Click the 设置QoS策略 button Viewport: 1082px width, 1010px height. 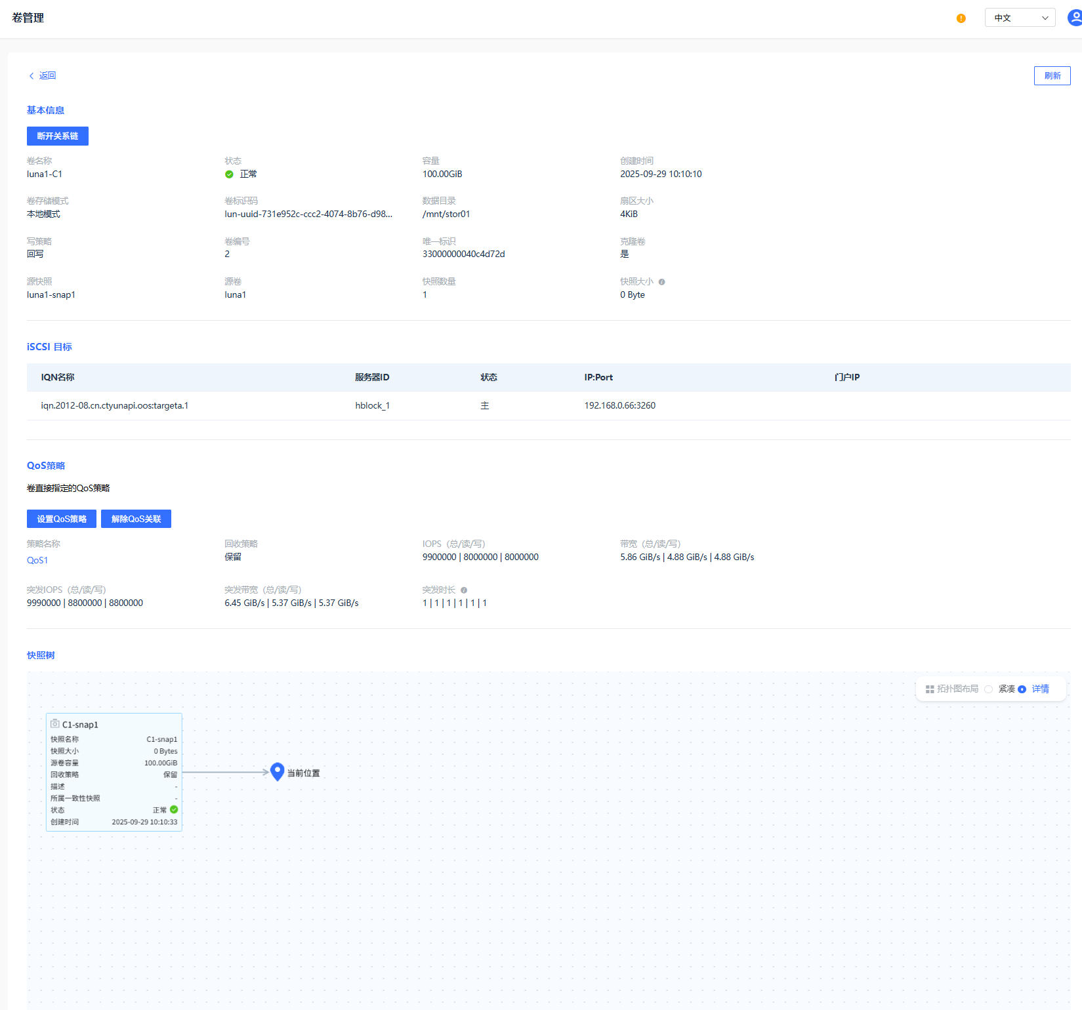pyautogui.click(x=62, y=519)
